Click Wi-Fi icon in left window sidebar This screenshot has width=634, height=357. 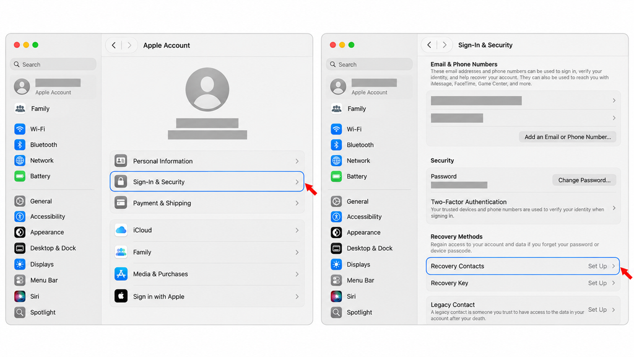[x=20, y=129]
